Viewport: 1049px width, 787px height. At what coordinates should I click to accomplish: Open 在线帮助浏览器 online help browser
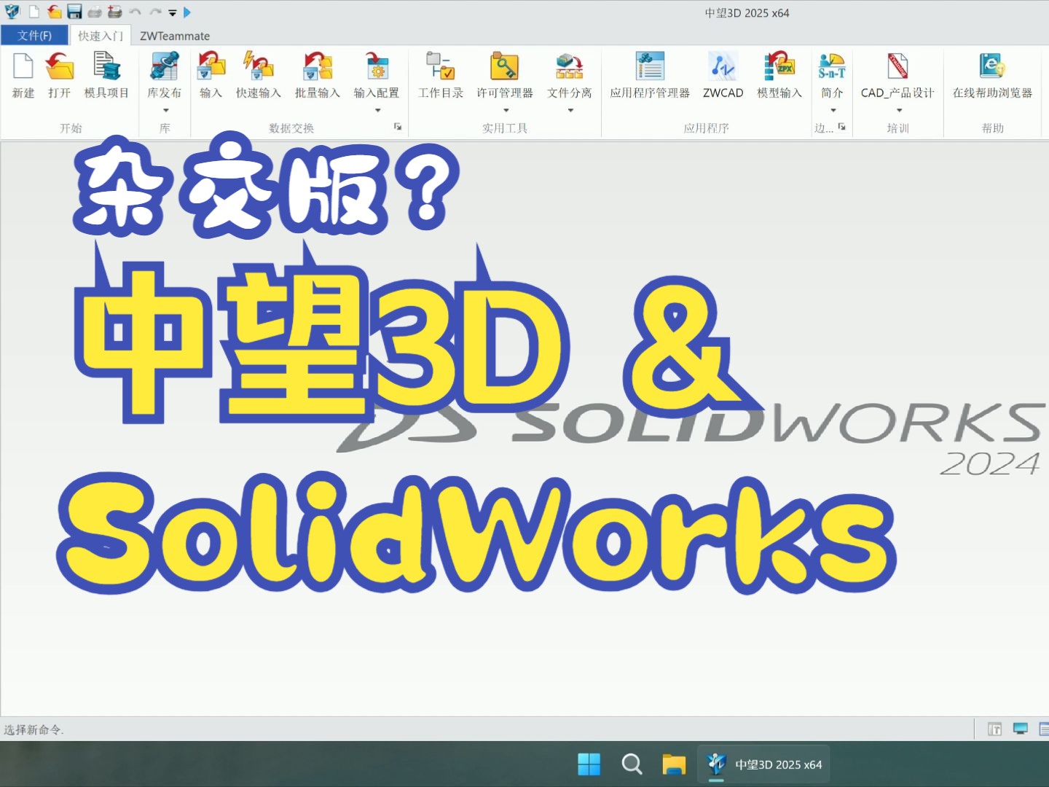(992, 67)
